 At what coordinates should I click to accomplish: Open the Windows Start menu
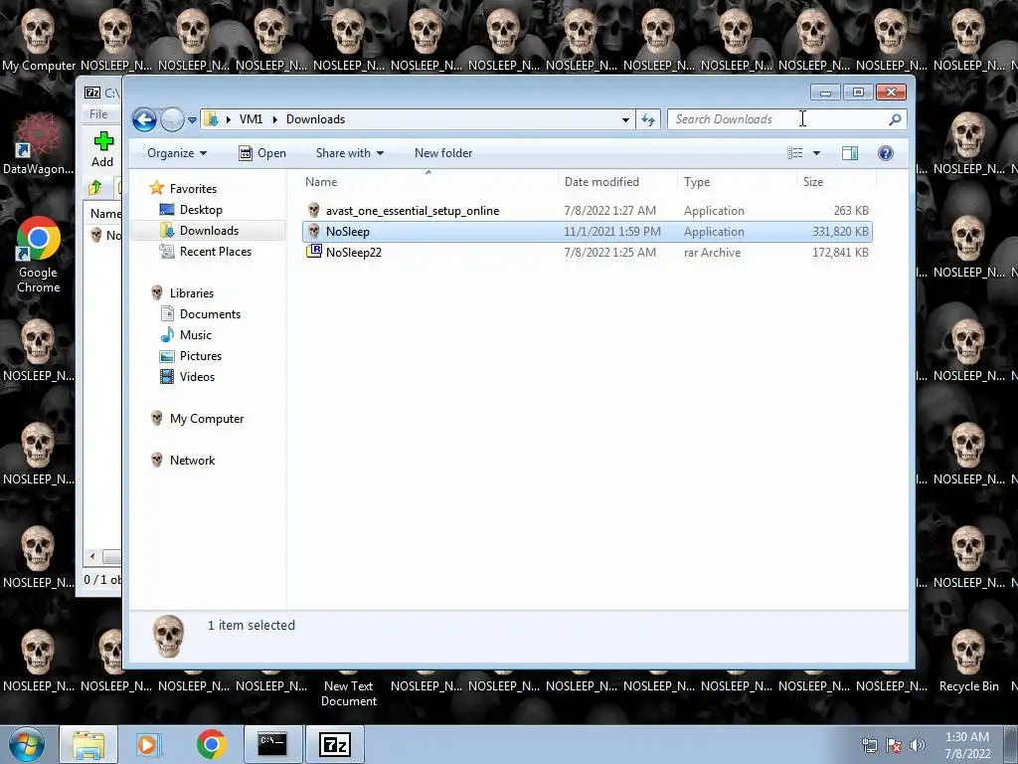pyautogui.click(x=27, y=744)
